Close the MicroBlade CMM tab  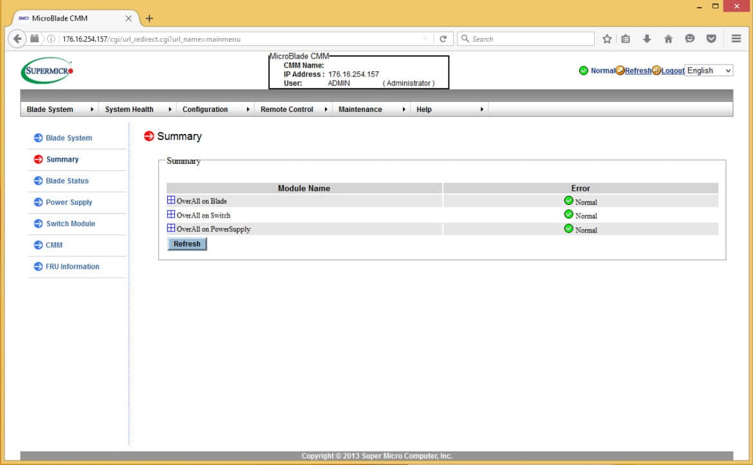tap(128, 18)
